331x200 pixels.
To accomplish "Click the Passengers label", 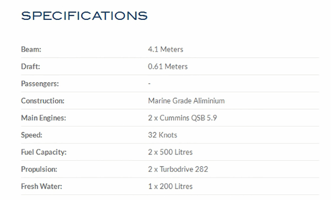I will 40,84.
